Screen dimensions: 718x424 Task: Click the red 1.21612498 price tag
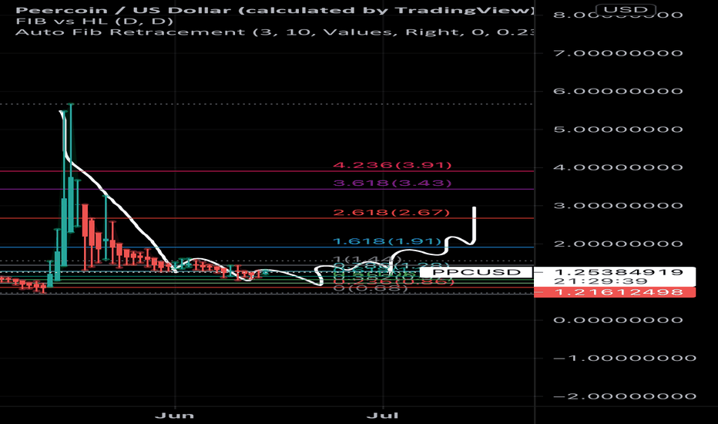point(615,292)
